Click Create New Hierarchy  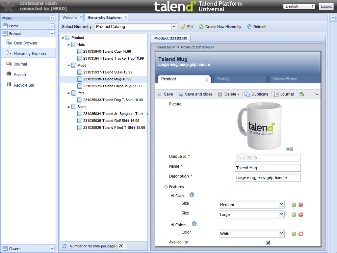tap(220, 27)
